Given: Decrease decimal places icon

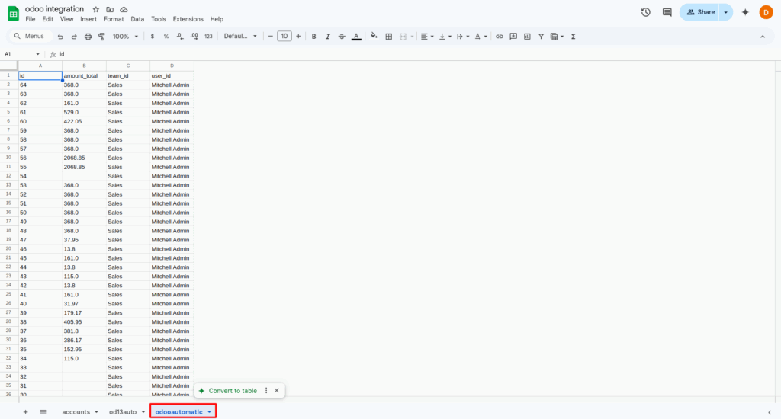Looking at the screenshot, I should [180, 37].
